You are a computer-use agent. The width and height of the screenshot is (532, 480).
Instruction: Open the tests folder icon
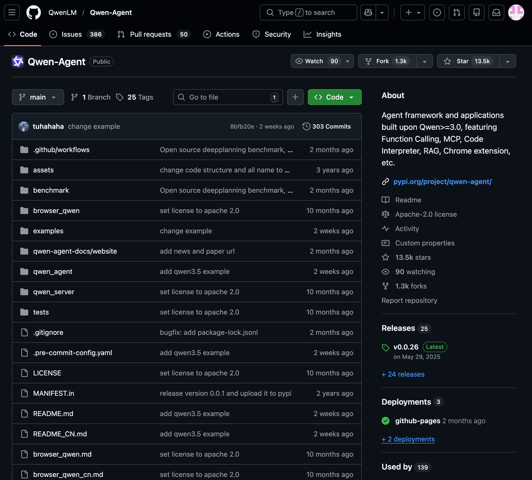pos(24,312)
